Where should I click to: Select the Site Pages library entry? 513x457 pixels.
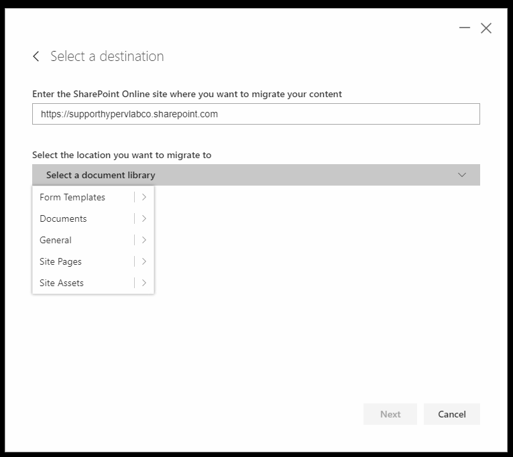click(60, 261)
